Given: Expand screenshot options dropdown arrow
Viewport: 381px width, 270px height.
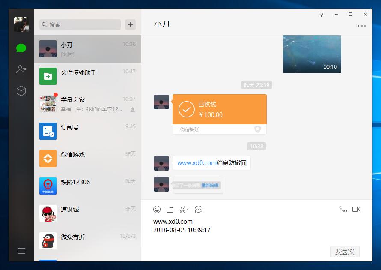Looking at the screenshot, I should (188, 210).
